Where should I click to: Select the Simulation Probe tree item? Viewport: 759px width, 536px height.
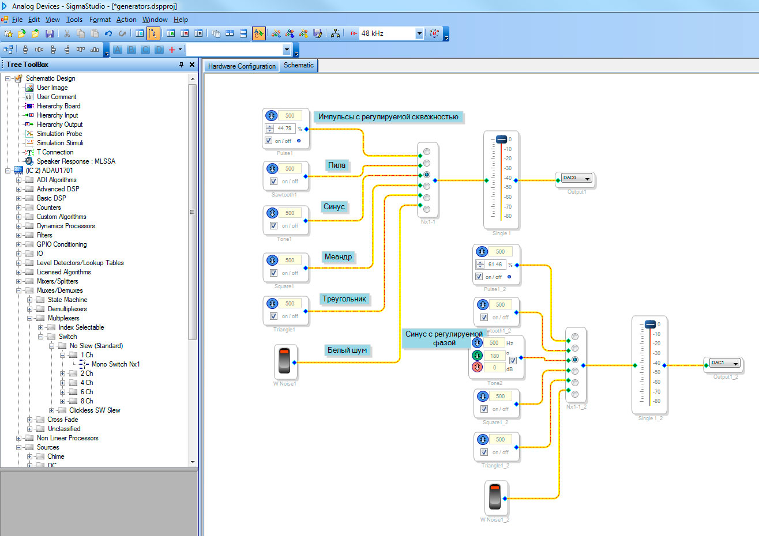59,134
